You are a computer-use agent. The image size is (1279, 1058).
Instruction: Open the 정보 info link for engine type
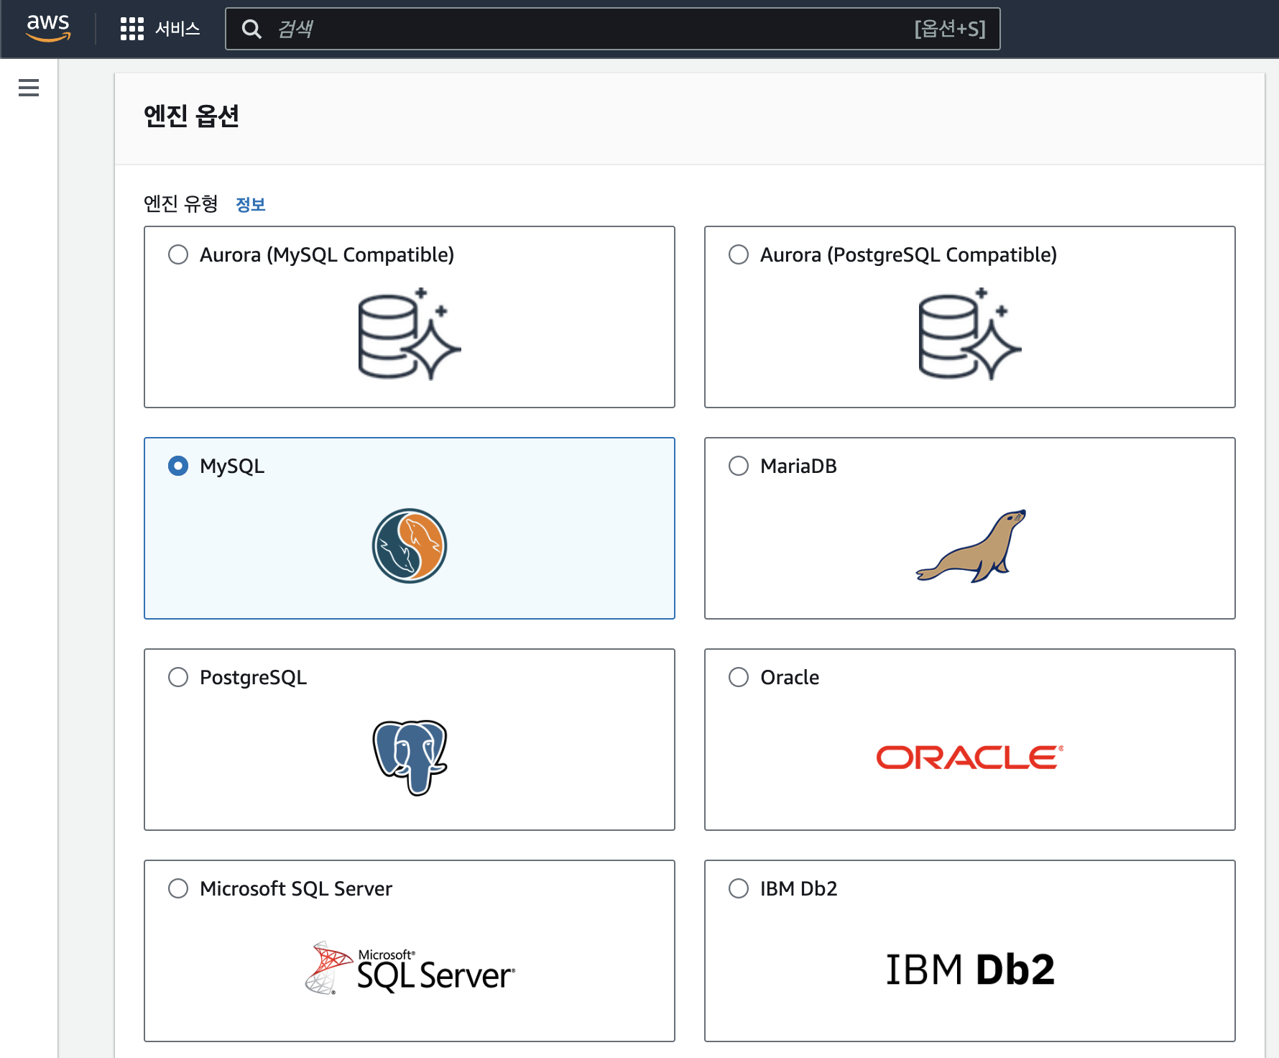click(x=251, y=204)
